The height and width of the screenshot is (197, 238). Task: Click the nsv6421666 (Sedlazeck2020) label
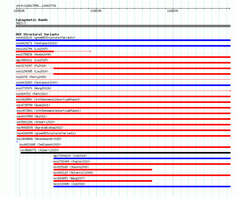pyautogui.click(x=40, y=144)
